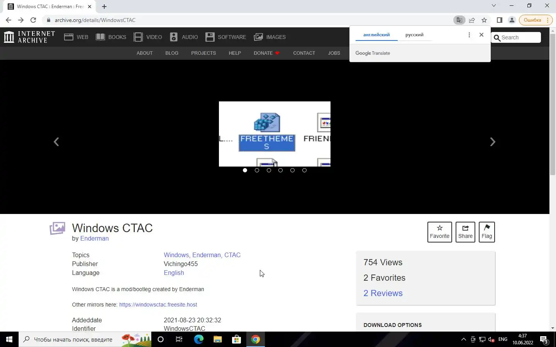This screenshot has width=556, height=347.
Task: Open Microsoft Store from taskbar
Action: [x=236, y=339]
